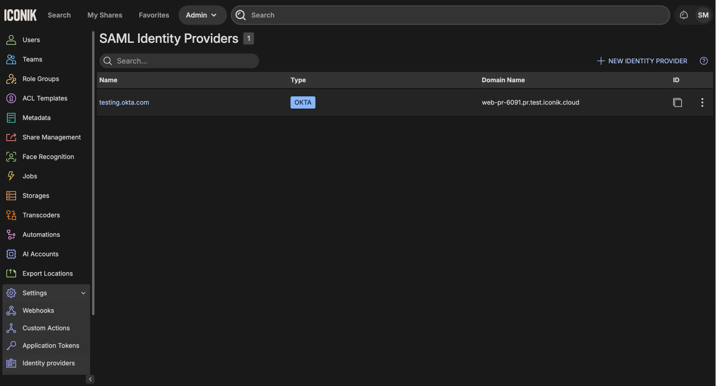This screenshot has height=386, width=716.
Task: Open AI Accounts chip icon
Action: 11,254
